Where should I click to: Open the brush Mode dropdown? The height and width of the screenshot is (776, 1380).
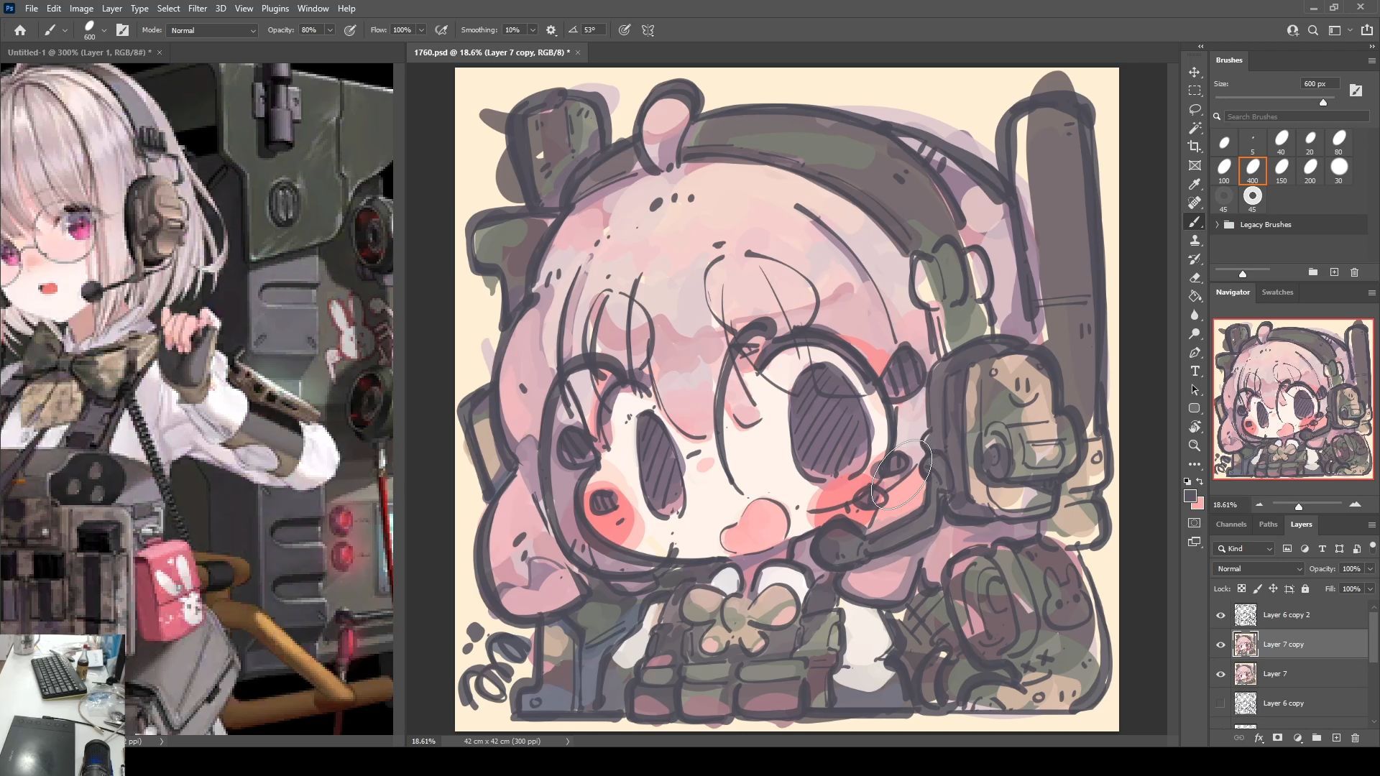212,30
